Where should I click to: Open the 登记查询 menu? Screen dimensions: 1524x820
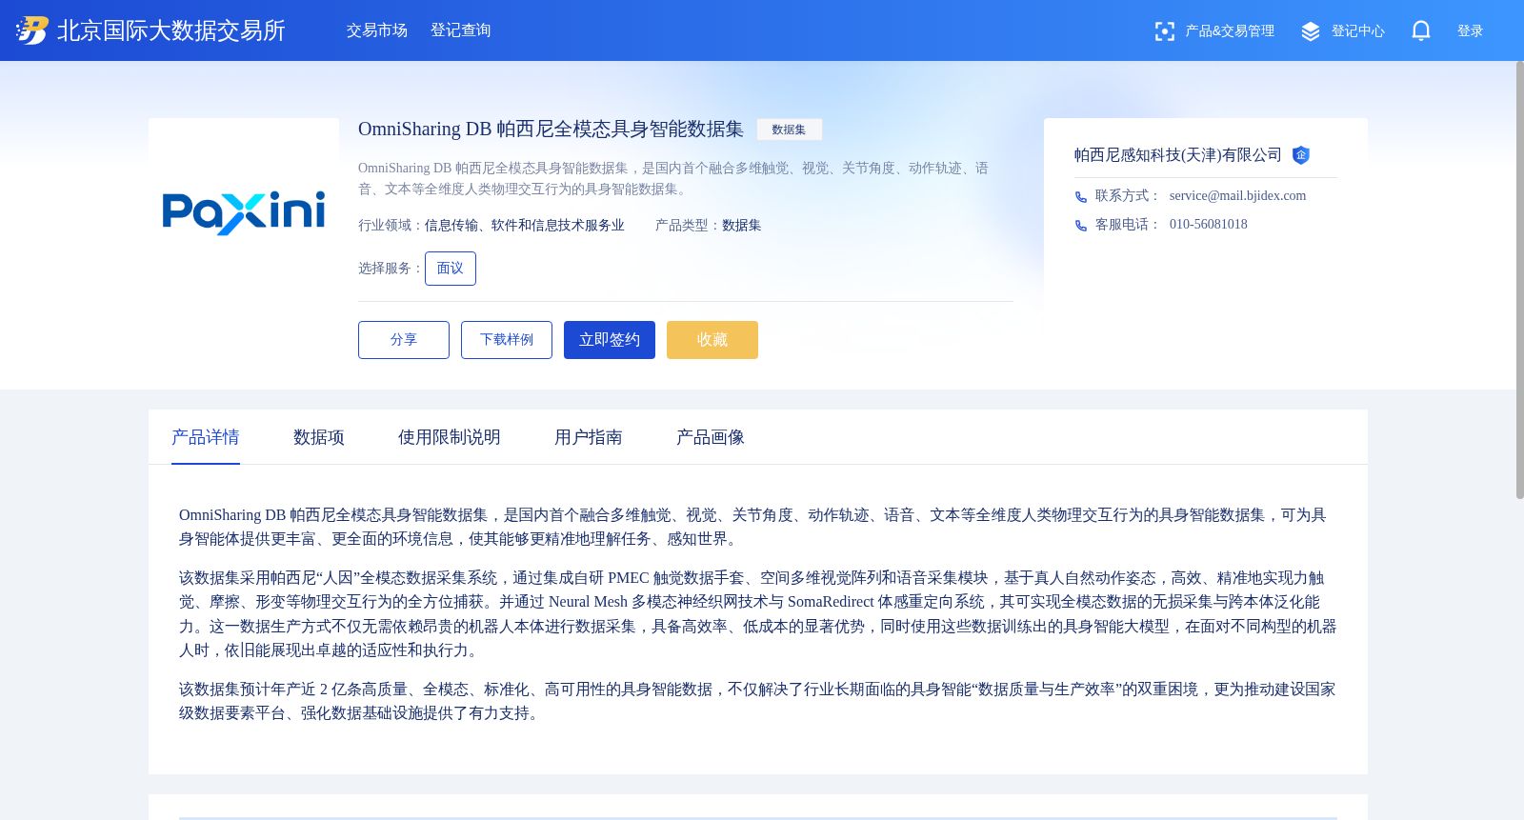(x=461, y=30)
